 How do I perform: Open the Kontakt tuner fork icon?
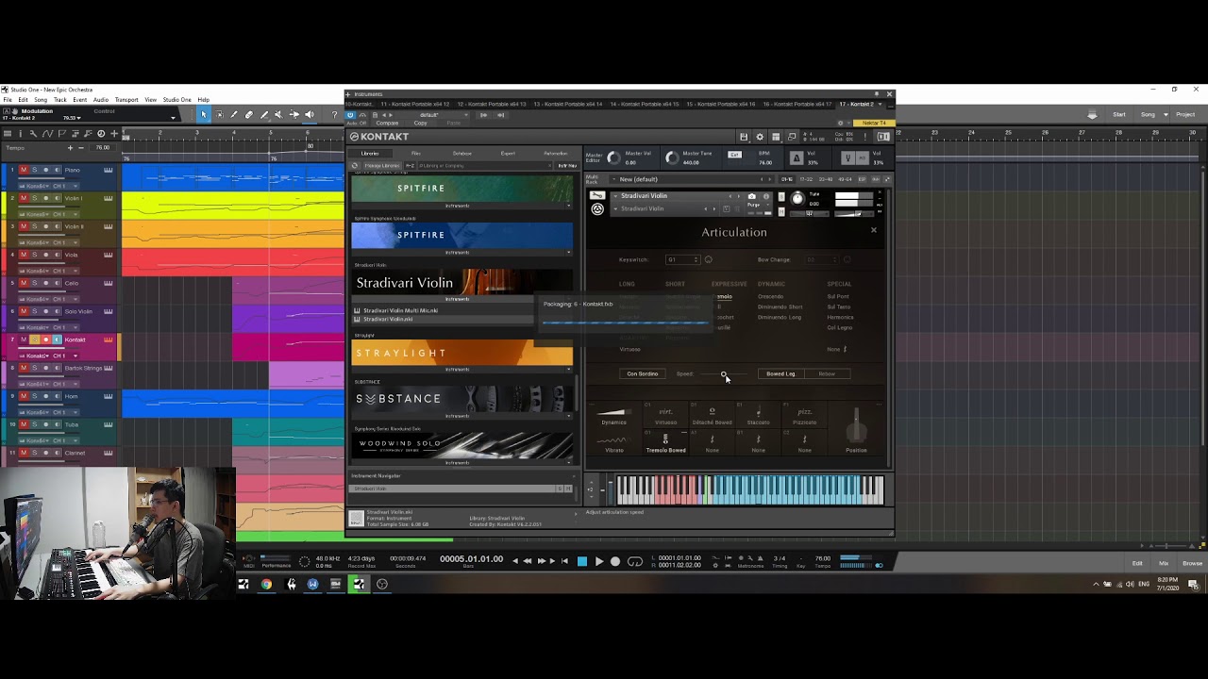[x=847, y=157]
